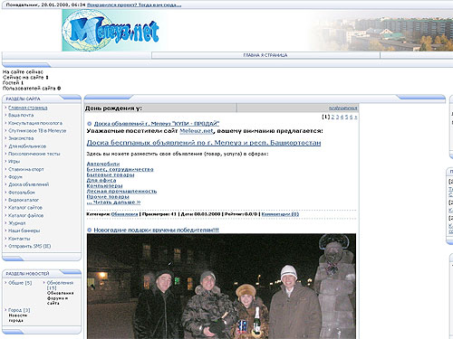Open the 'Фотоальбом' sidebar link
The image size is (453, 339).
(22, 193)
